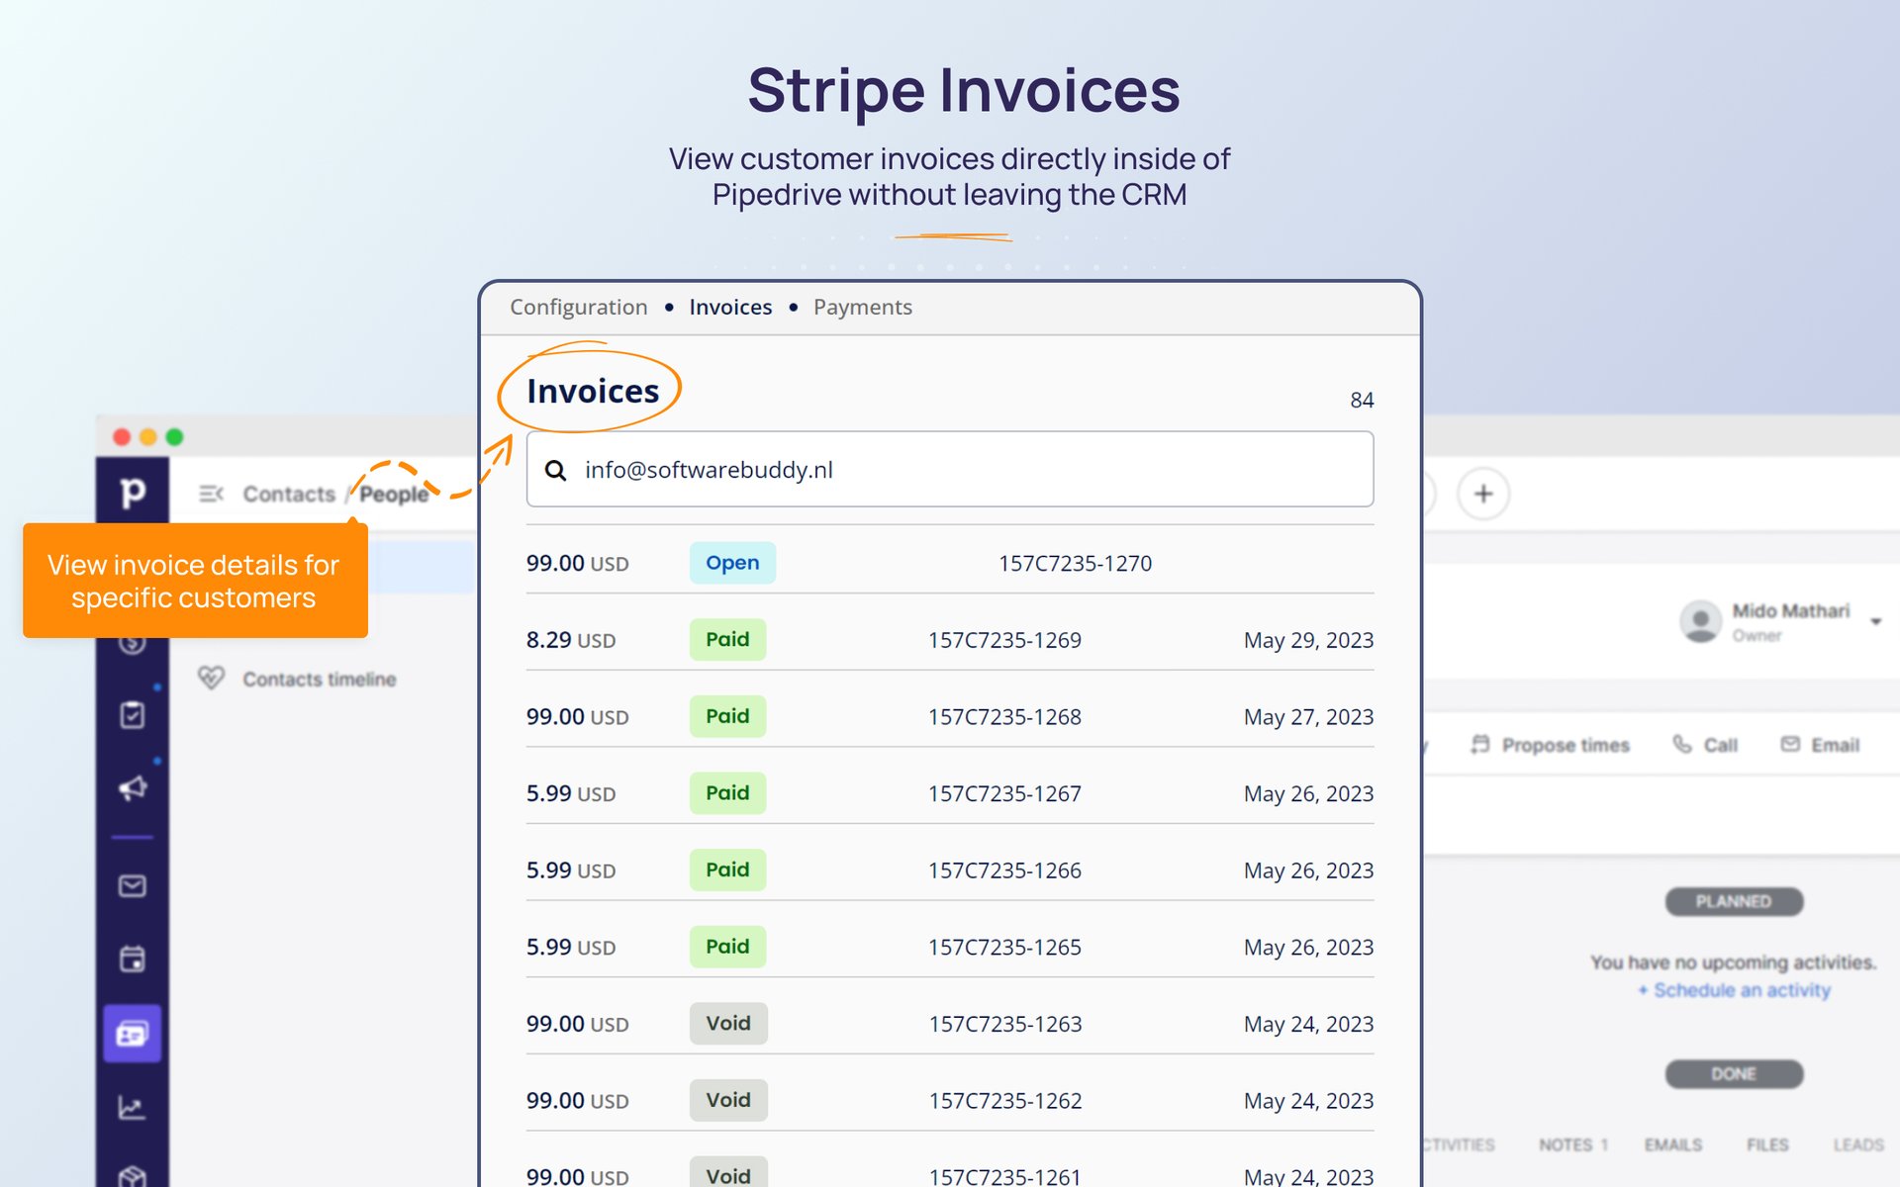Image resolution: width=1900 pixels, height=1187 pixels.
Task: Open Projects clipboard check icon
Action: pos(132,715)
